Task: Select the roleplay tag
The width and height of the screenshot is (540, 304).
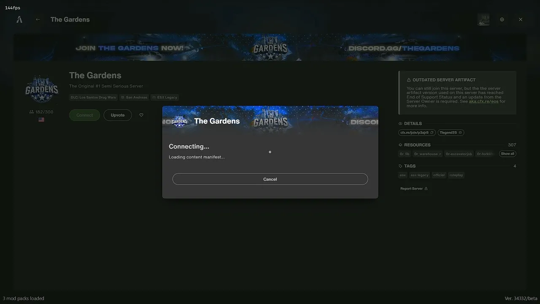Action: pos(456,175)
